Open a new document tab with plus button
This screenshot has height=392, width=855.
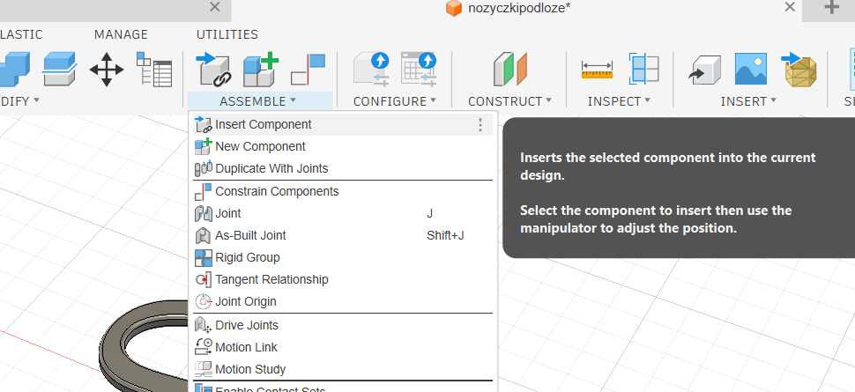831,8
